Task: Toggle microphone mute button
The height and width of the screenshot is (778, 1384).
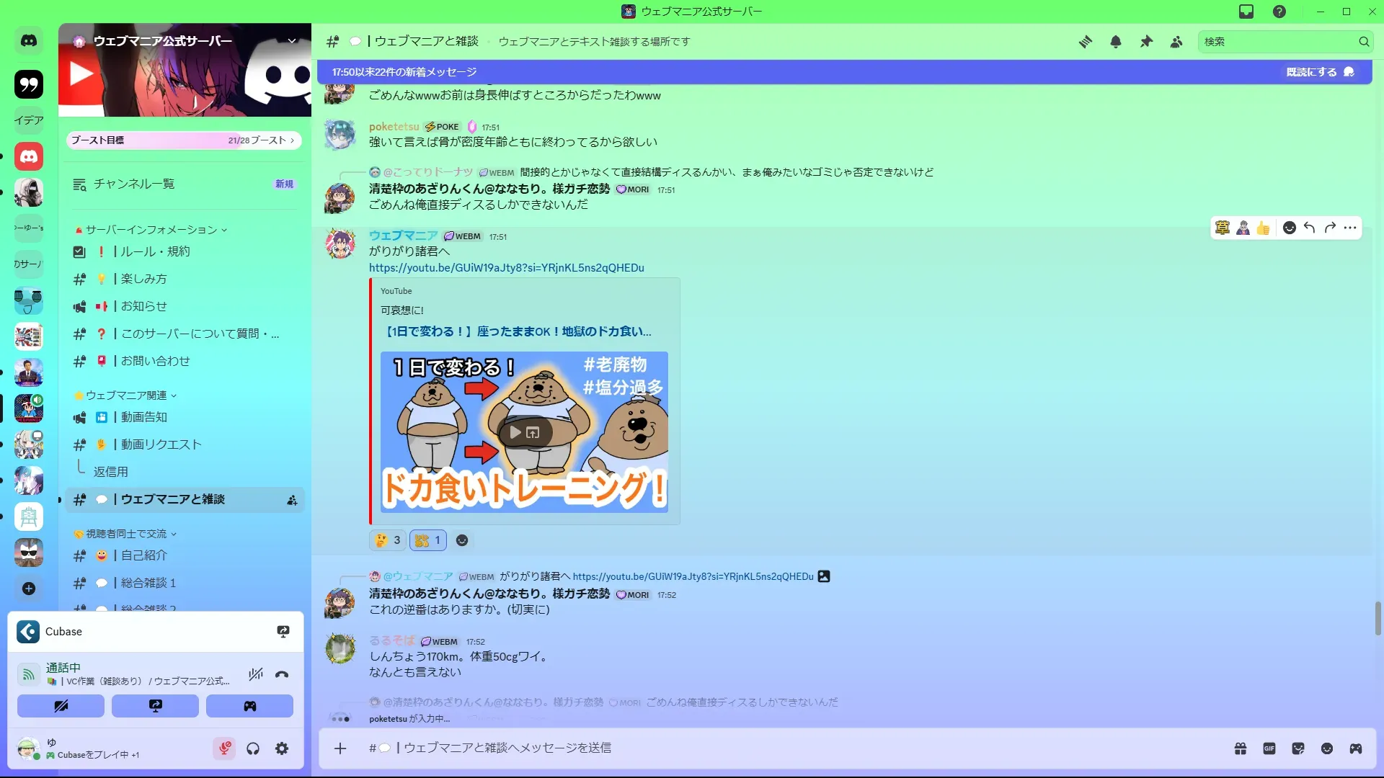Action: click(224, 748)
